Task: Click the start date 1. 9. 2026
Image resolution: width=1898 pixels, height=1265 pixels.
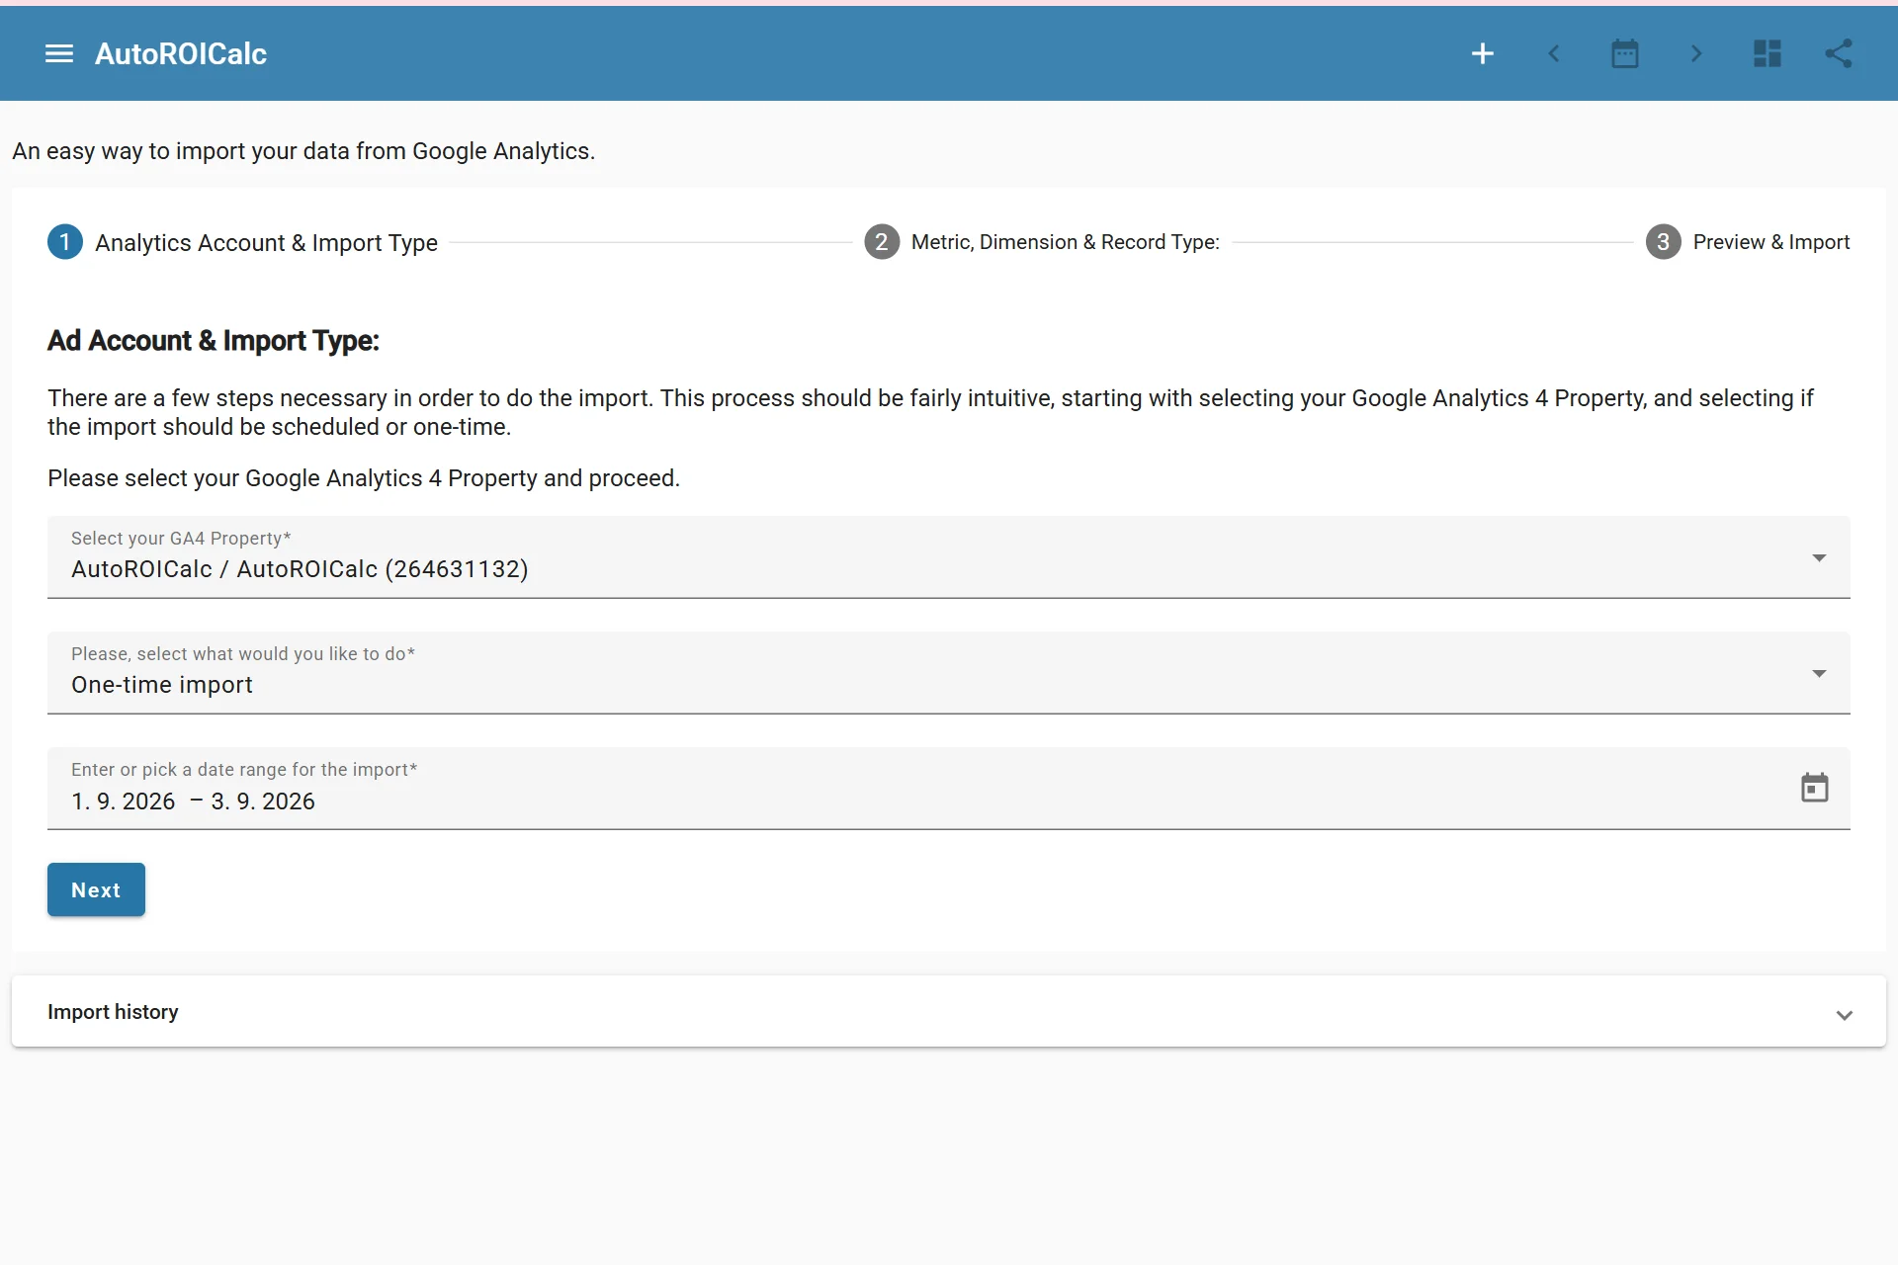Action: point(124,801)
